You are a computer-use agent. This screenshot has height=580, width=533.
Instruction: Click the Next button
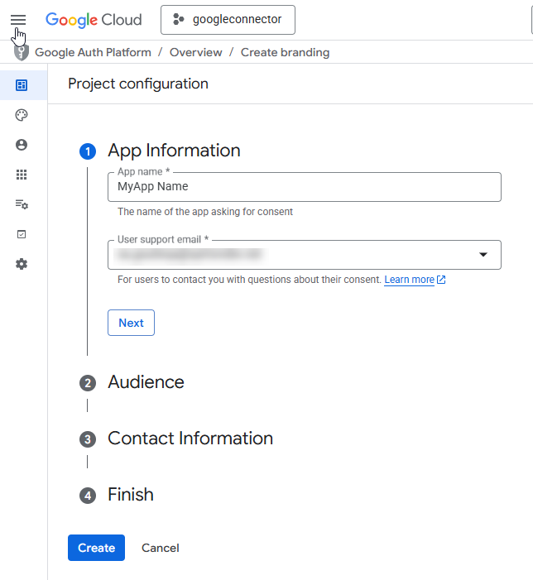pyautogui.click(x=131, y=323)
